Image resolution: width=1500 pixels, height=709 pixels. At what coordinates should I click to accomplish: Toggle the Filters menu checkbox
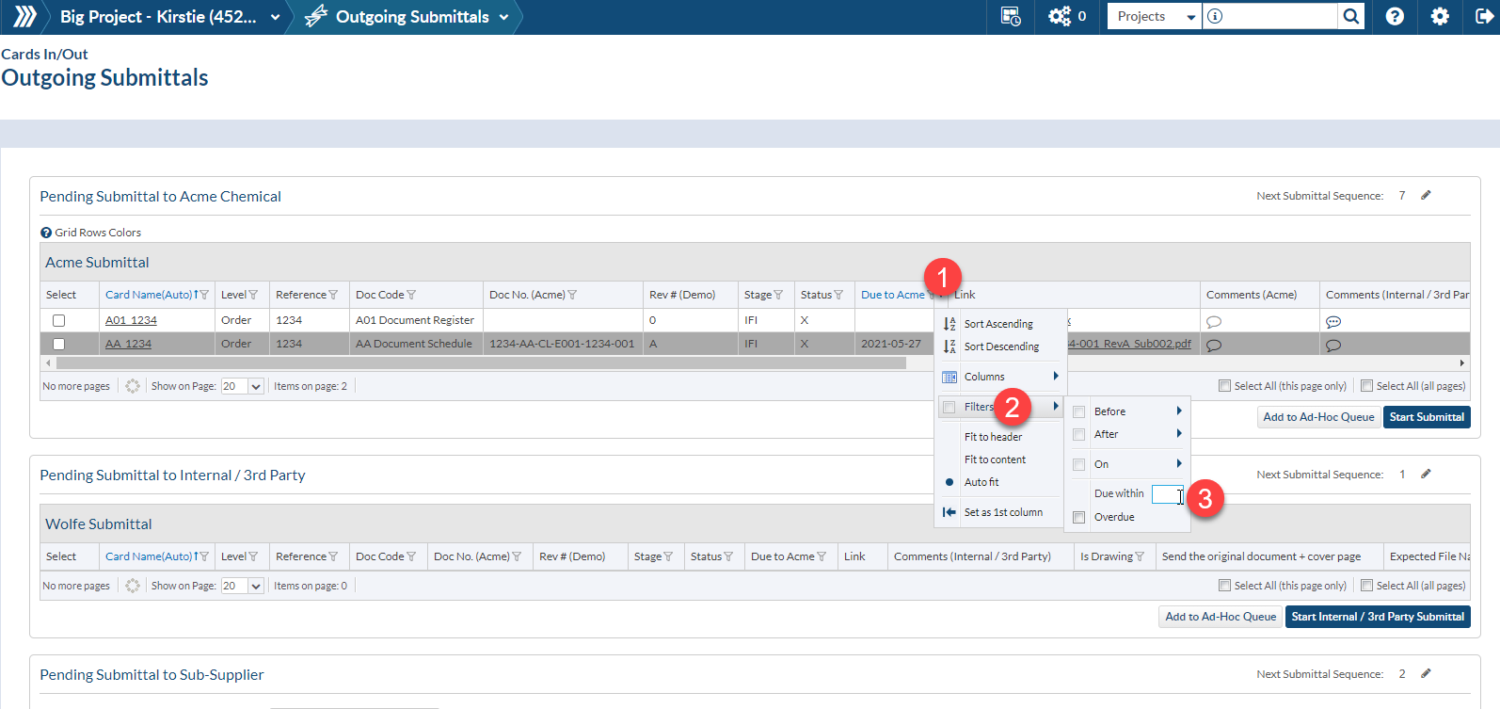pyautogui.click(x=949, y=407)
